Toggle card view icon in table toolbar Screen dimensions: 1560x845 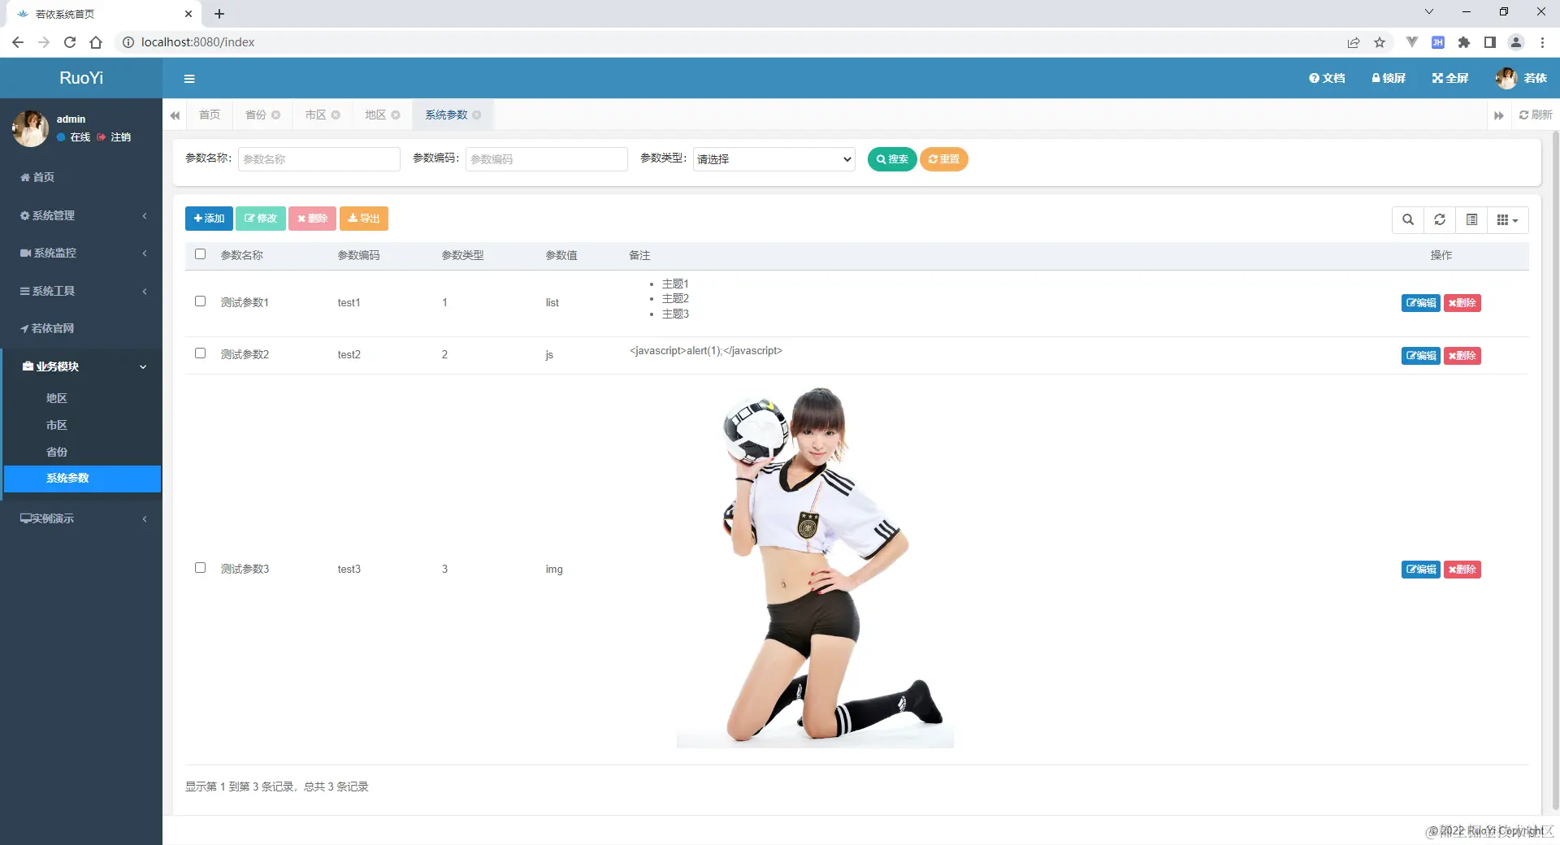[x=1471, y=219]
